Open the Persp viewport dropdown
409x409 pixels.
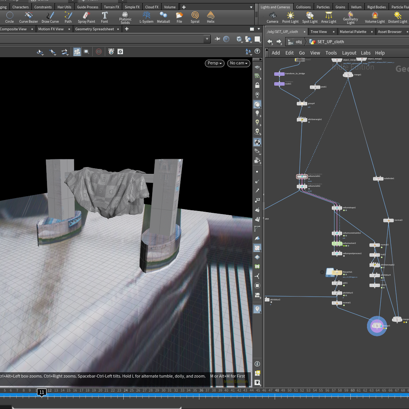pos(215,63)
